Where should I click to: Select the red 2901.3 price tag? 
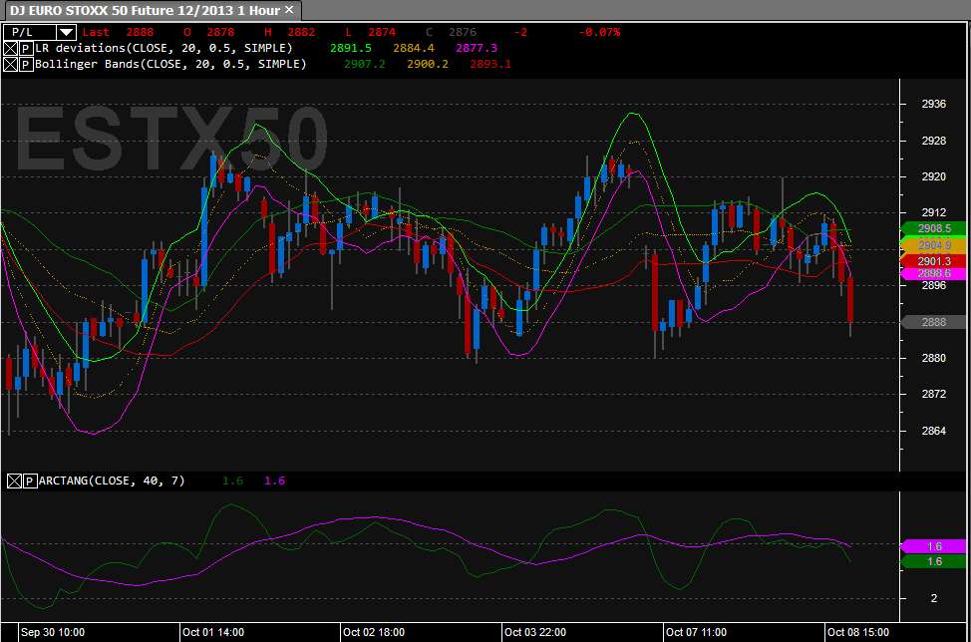[x=933, y=261]
